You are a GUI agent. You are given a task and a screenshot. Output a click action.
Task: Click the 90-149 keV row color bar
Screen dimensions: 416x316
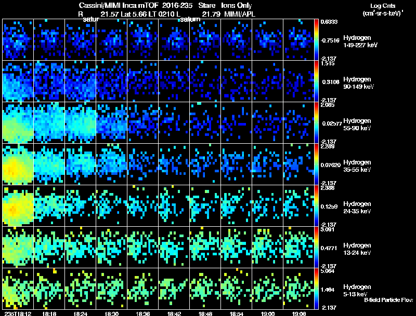(x=316, y=81)
